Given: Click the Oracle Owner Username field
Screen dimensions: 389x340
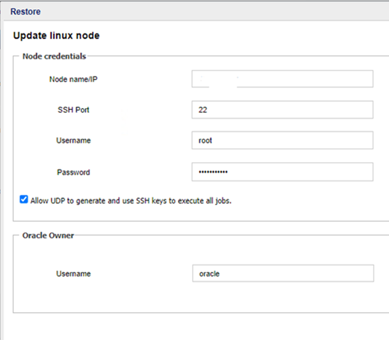Looking at the screenshot, I should tap(282, 273).
